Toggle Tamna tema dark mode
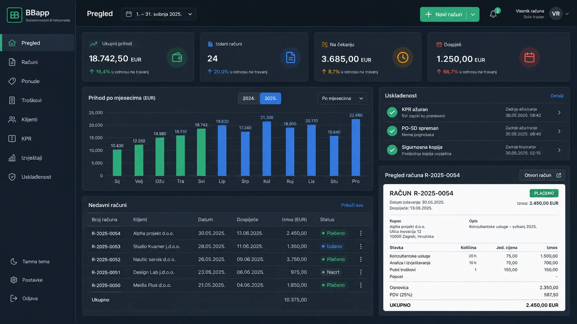 click(30, 262)
